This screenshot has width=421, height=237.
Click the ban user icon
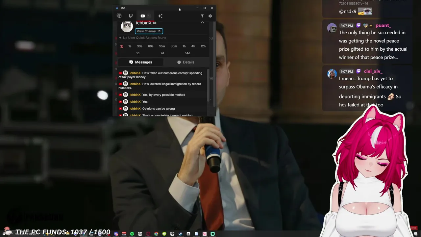(122, 46)
